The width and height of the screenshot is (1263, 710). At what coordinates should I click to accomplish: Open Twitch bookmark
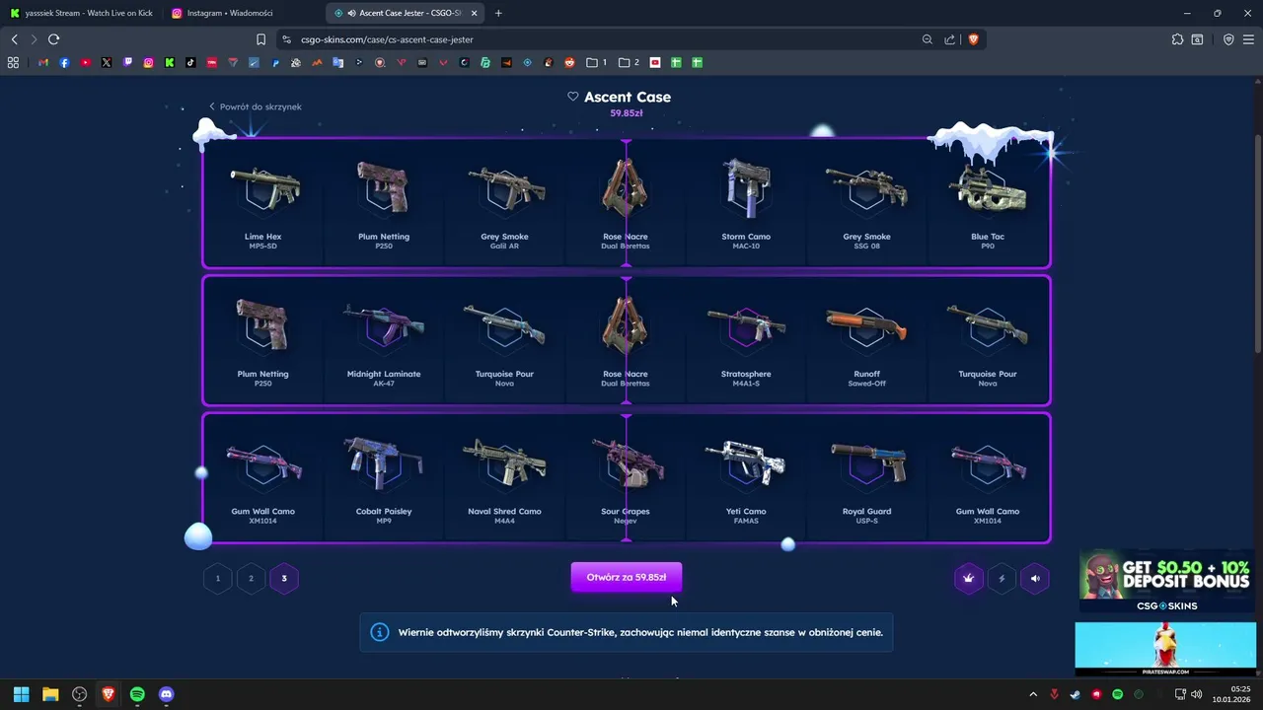127,62
